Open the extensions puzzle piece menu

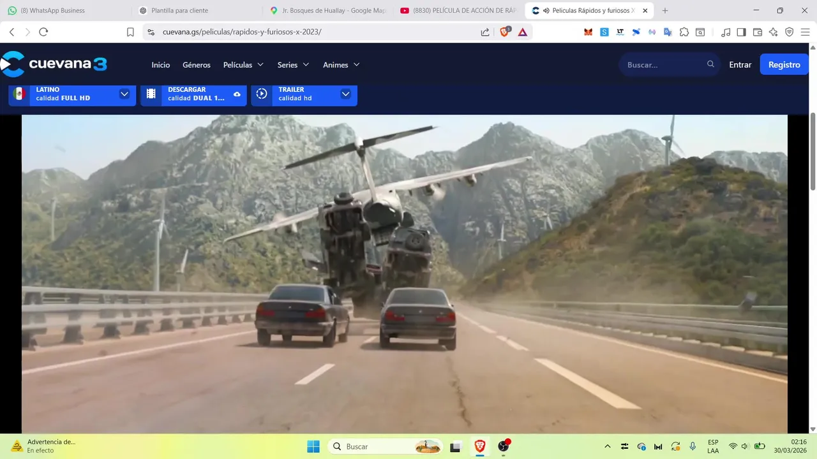click(x=684, y=32)
